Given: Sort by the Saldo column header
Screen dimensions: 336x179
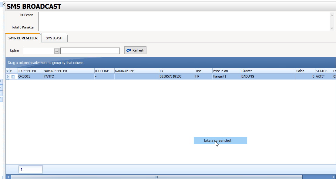Looking at the screenshot, I should (305, 71).
